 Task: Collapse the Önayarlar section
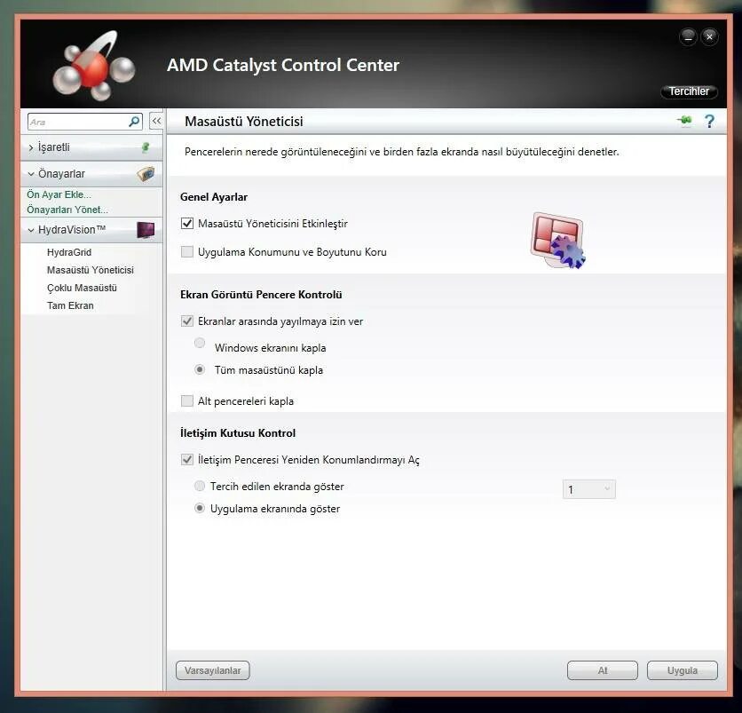click(x=31, y=174)
